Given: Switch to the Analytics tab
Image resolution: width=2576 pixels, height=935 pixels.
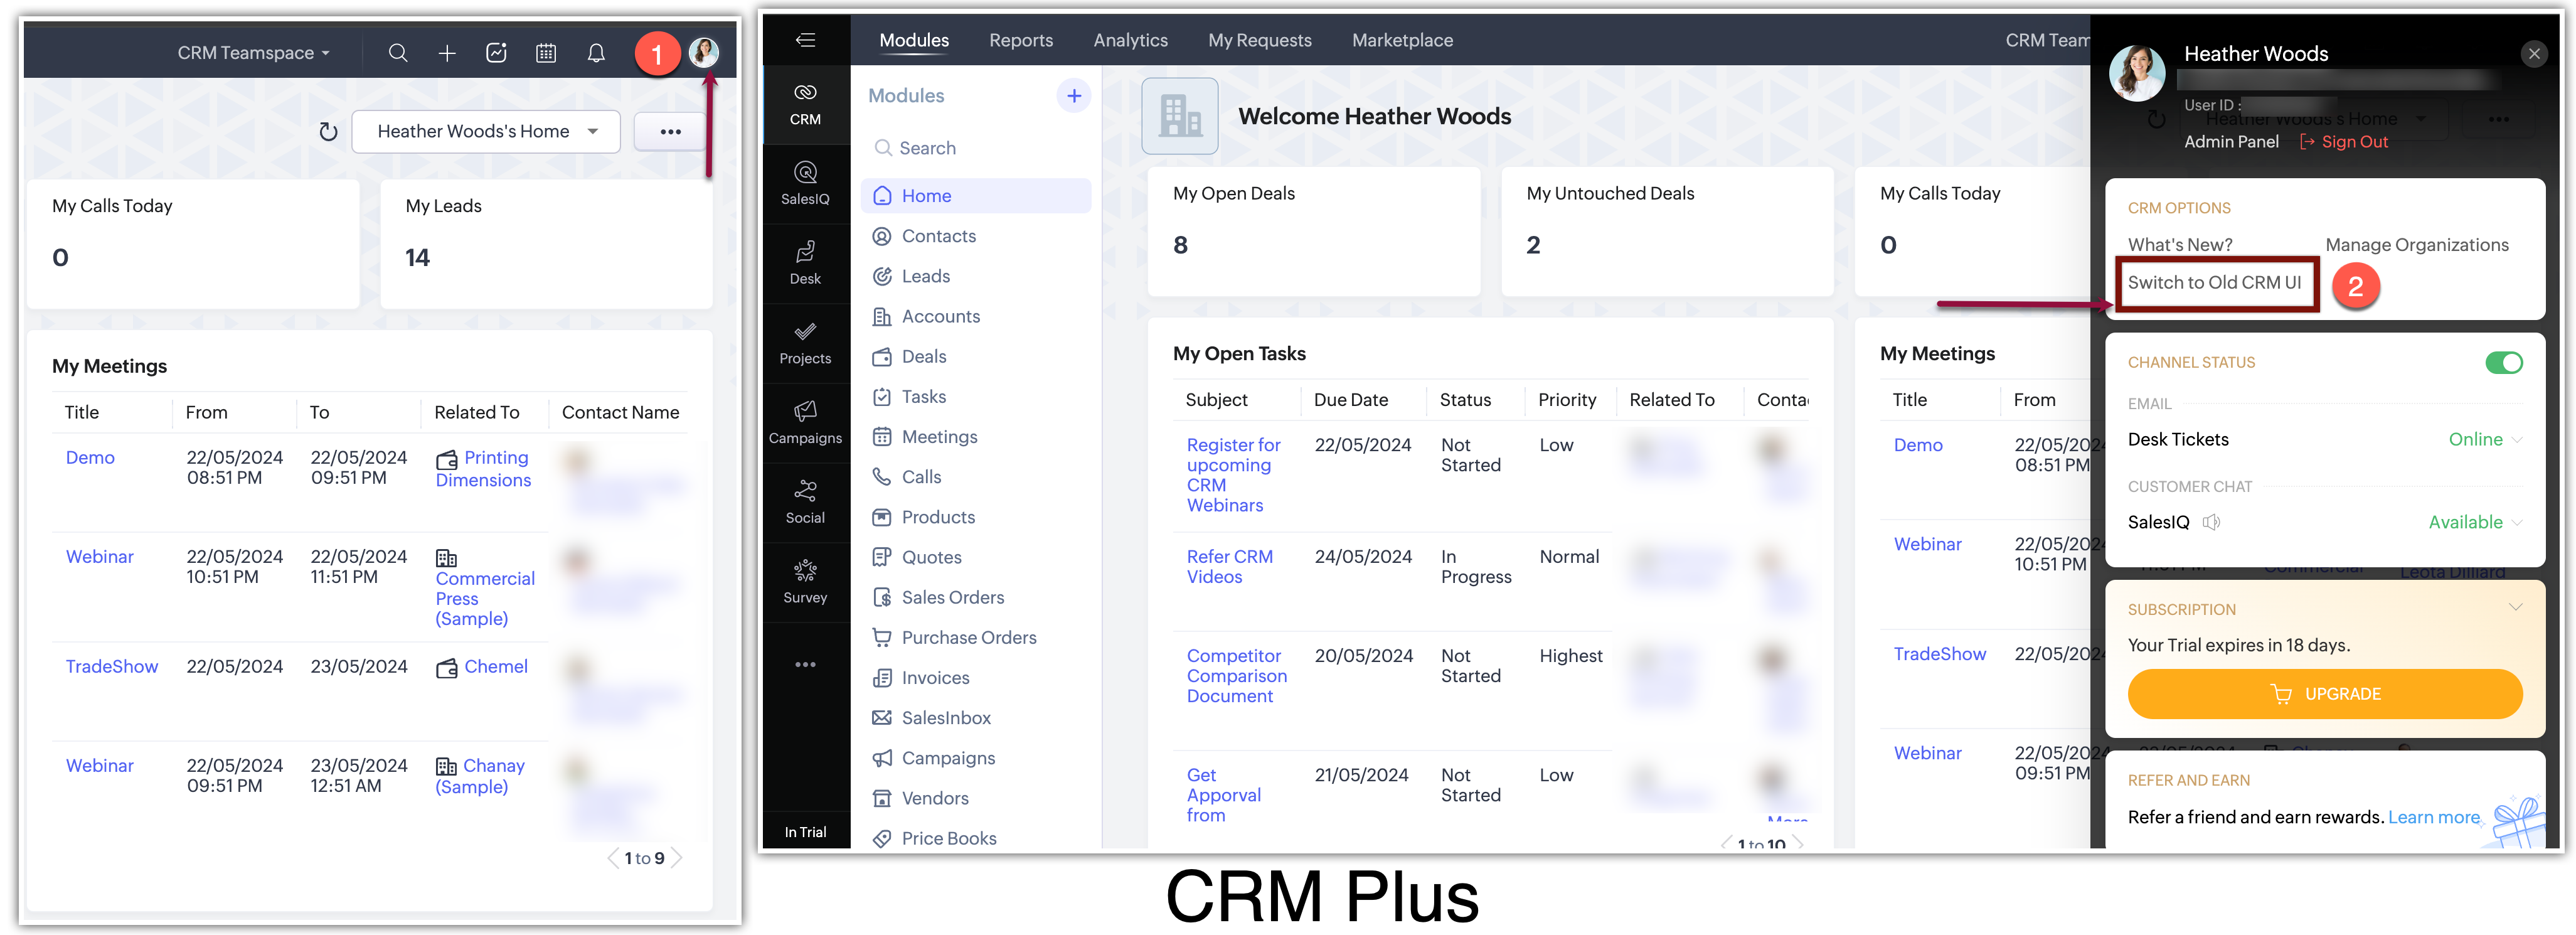Looking at the screenshot, I should [1130, 40].
